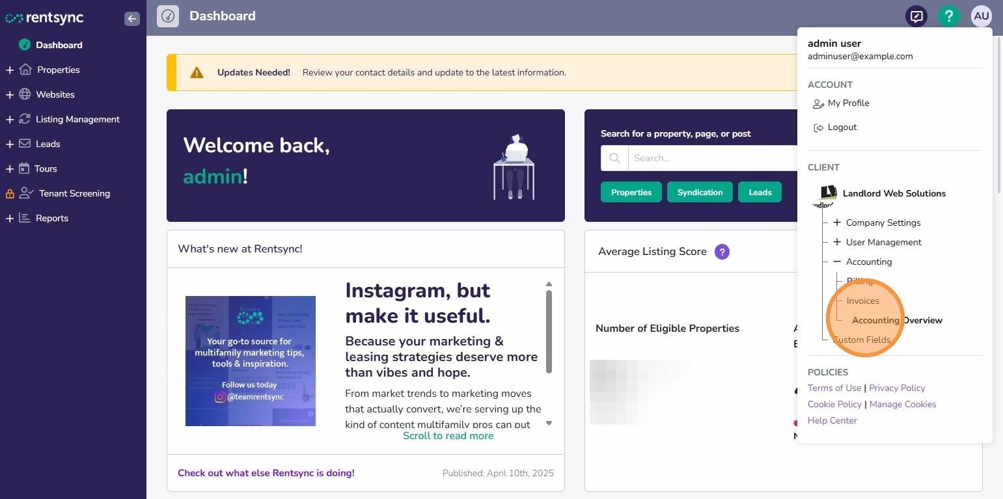Click 'Published: April 10th, 2025' text
1003x499 pixels.
[498, 473]
